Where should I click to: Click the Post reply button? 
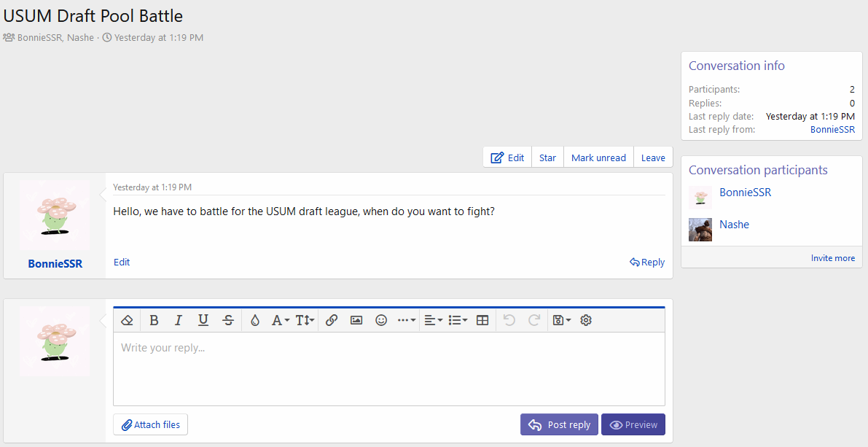[x=559, y=425]
